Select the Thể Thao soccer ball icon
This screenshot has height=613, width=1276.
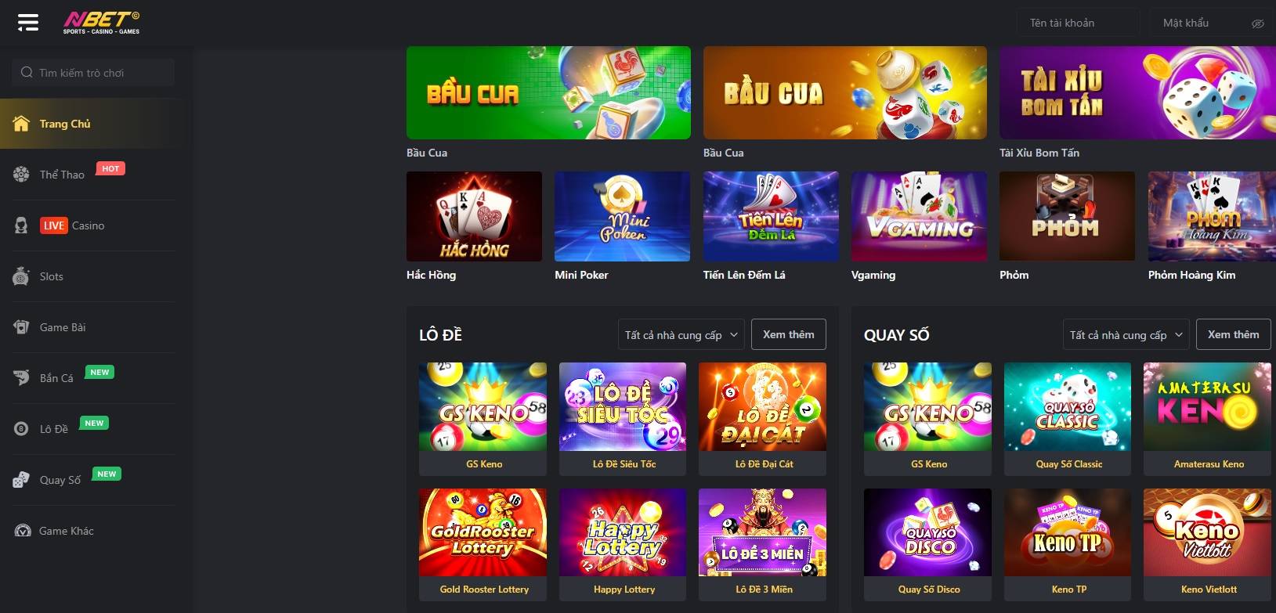click(21, 175)
